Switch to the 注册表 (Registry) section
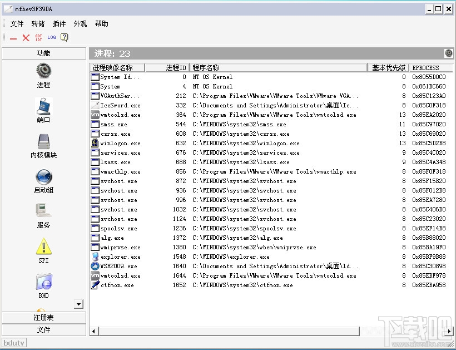This screenshot has height=350, width=456. [x=43, y=317]
